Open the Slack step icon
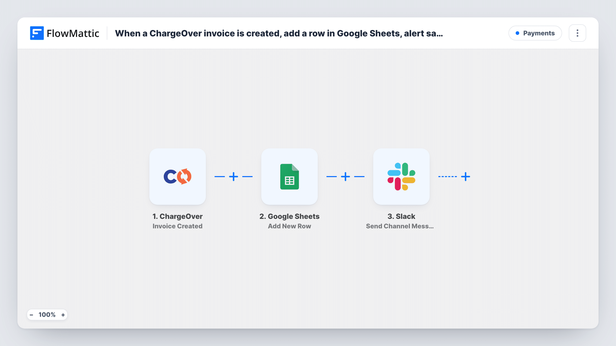616x346 pixels. 401,177
